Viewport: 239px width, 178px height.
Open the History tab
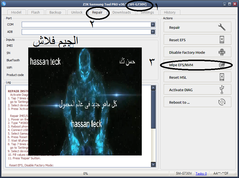tap(170, 12)
